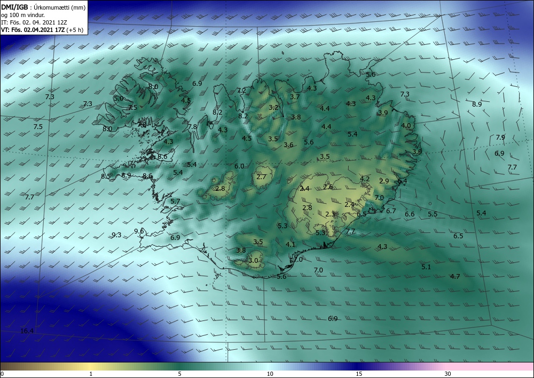Screen dimensions: 534x378
Task: Select the 6.6 value on the map
Action: pos(410,214)
